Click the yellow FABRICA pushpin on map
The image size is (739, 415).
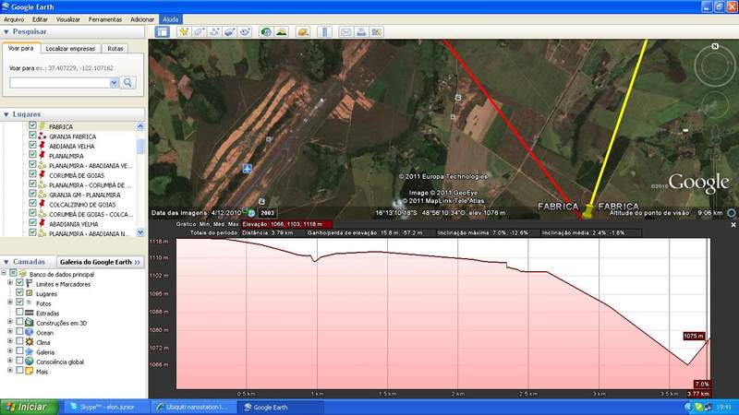tap(588, 211)
